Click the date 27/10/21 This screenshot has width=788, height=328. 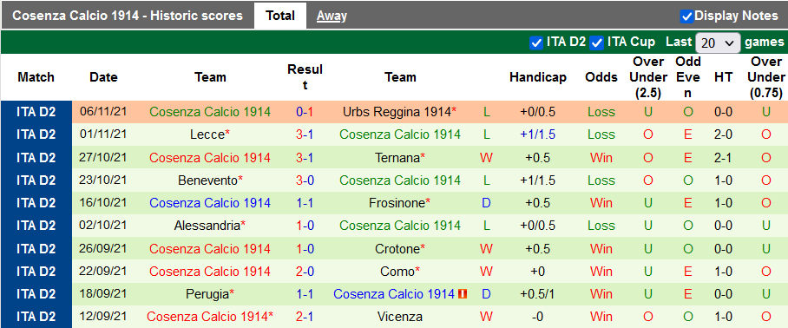(103, 158)
